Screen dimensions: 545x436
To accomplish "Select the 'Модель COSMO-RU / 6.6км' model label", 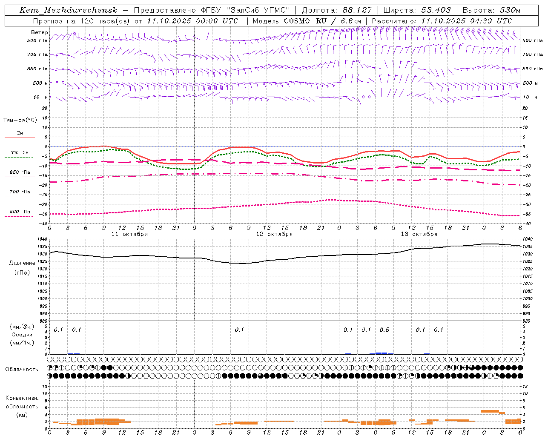I will pyautogui.click(x=307, y=21).
